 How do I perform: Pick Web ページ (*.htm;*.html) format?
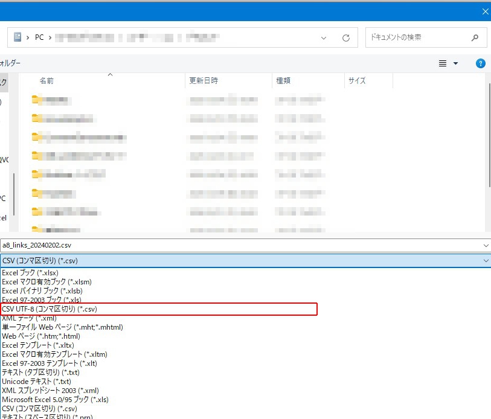click(x=40, y=336)
